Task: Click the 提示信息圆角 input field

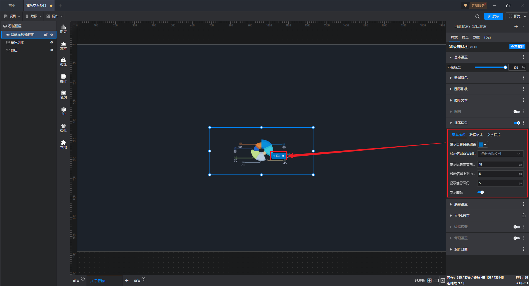Action: point(500,183)
